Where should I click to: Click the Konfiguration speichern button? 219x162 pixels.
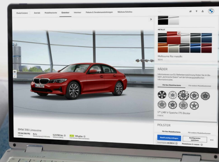(195, 139)
